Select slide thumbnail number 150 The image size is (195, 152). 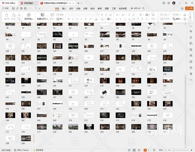coord(105,92)
